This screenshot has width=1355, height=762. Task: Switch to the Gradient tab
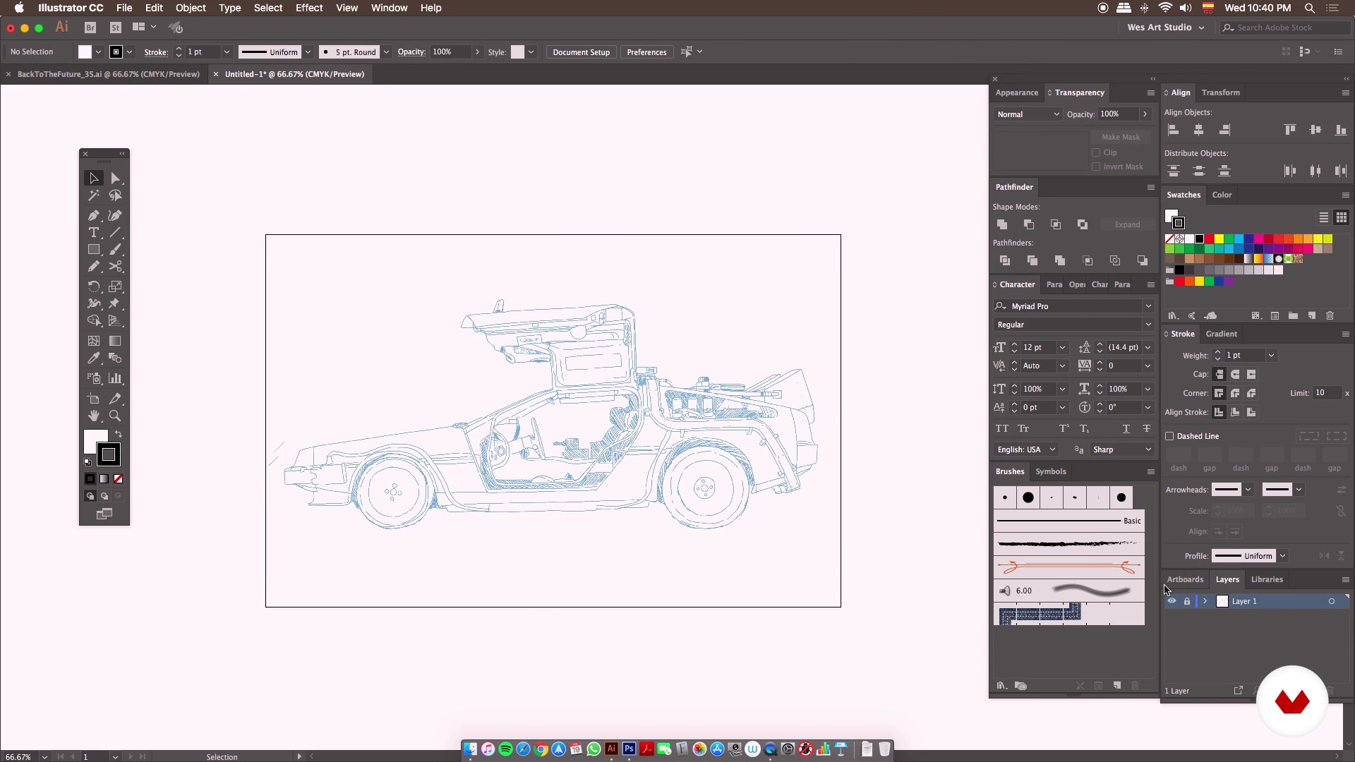[x=1221, y=334]
